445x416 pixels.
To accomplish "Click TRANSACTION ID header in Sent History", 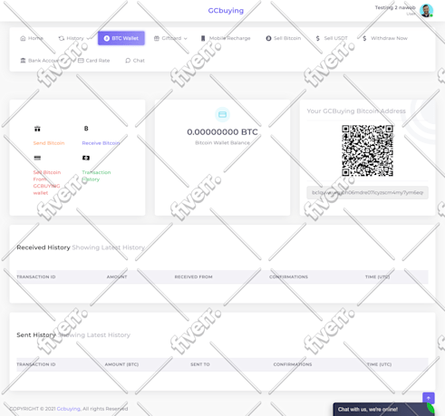I will tap(36, 364).
